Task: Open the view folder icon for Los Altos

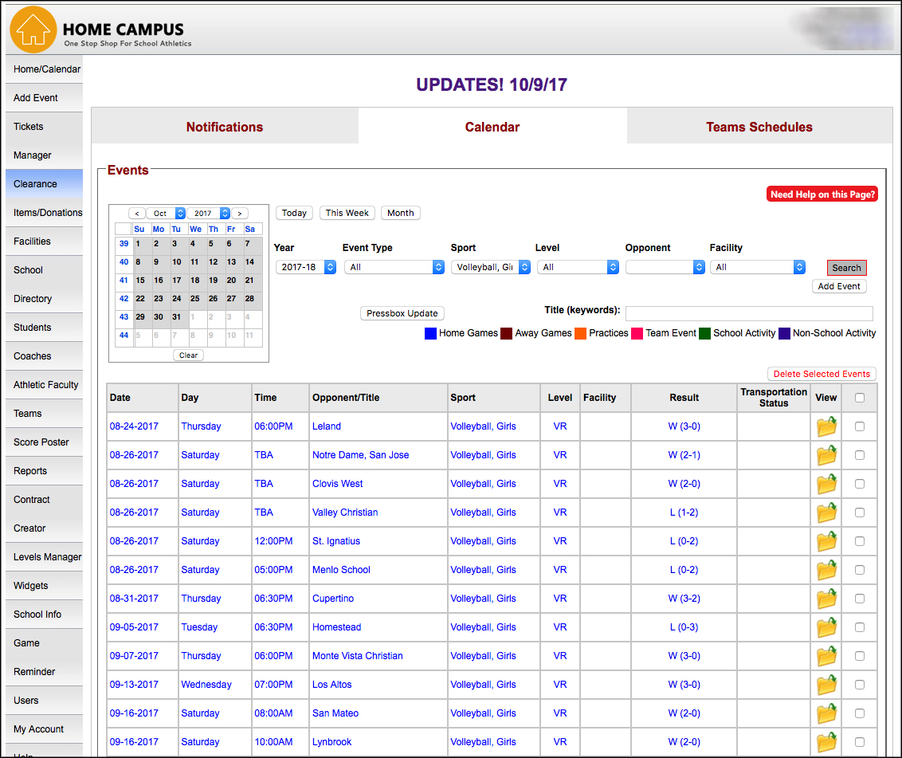Action: click(x=826, y=685)
